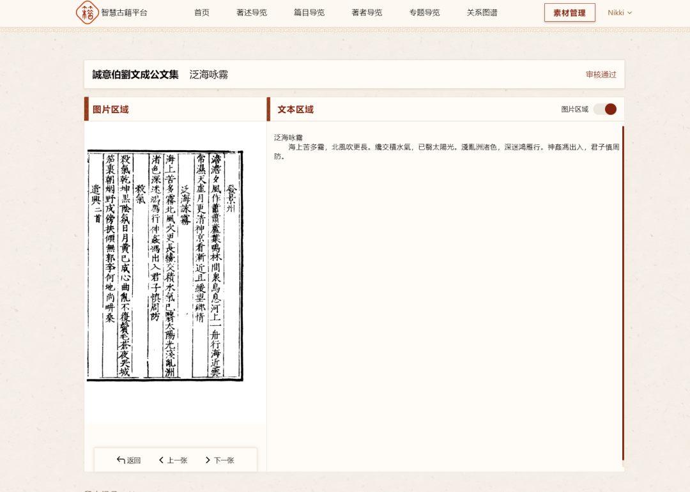Toggle the 图片区域 switch off
Viewport: 690px width, 492px height.
pos(605,109)
